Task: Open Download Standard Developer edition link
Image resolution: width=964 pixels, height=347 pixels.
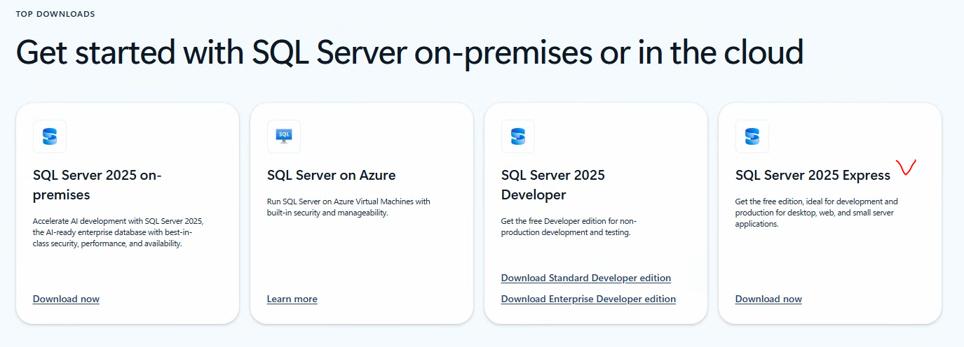Action: (586, 278)
